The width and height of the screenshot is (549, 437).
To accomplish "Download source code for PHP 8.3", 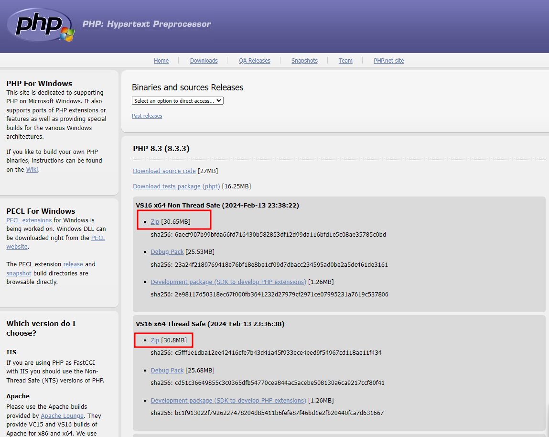I will (164, 171).
